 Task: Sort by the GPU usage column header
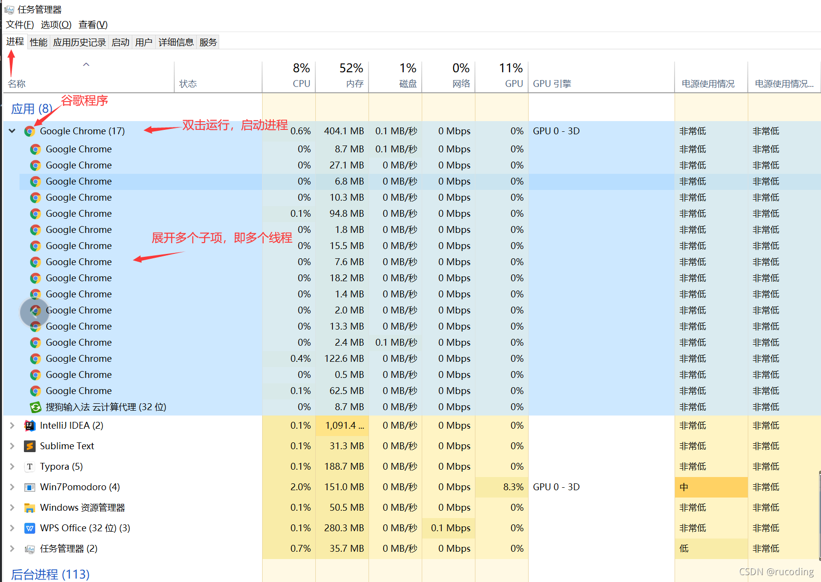[x=502, y=77]
